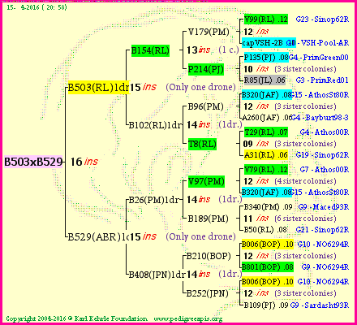Select green T8(RL) ancestor
This screenshot has width=357, height=325.
202,144
